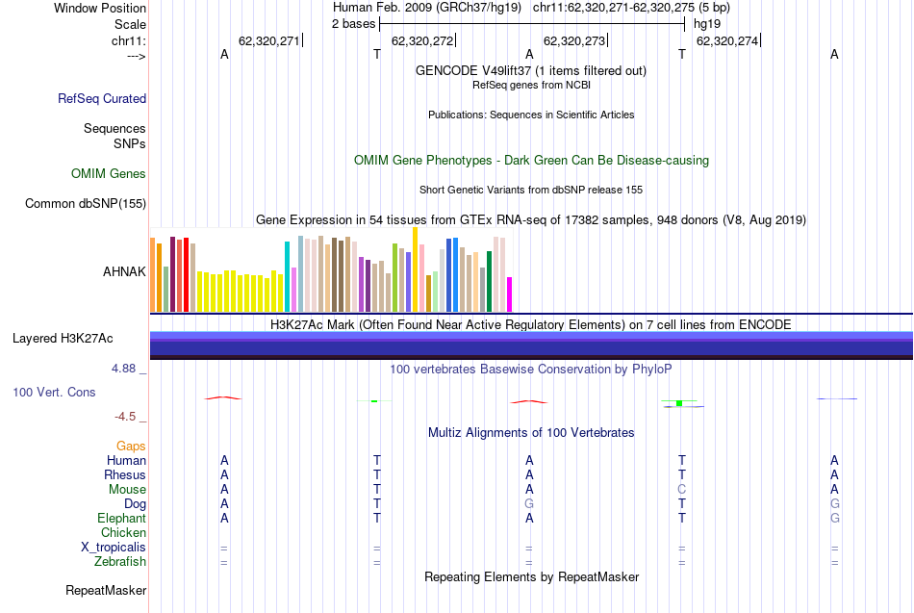Select the X_tropicalis species row label
The image size is (914, 613).
(x=114, y=548)
